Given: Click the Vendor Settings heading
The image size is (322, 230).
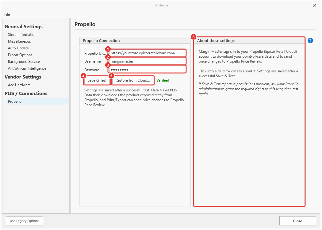Looking at the screenshot, I should click(x=23, y=77).
